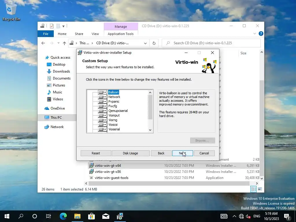Screen dimensions: 296x222
Task: Click the Search CD Drive field
Action: pos(211,43)
